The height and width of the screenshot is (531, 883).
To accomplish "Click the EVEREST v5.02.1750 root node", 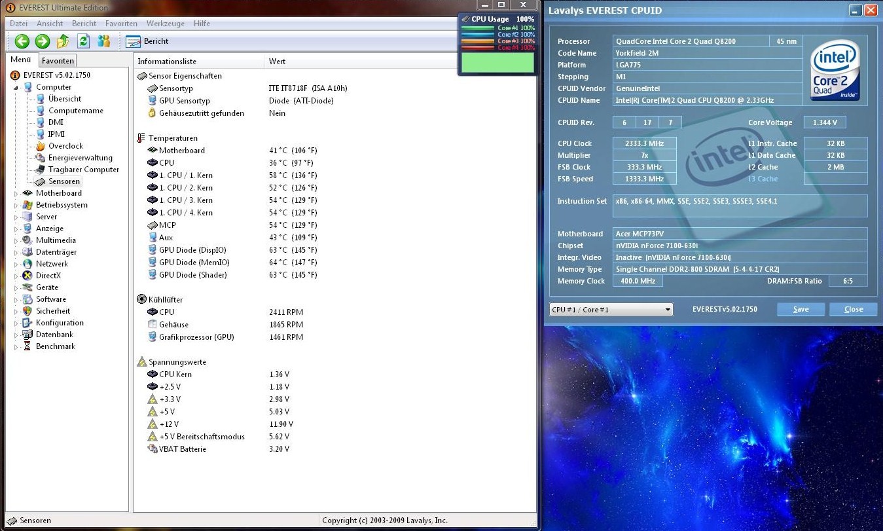I will click(x=56, y=75).
